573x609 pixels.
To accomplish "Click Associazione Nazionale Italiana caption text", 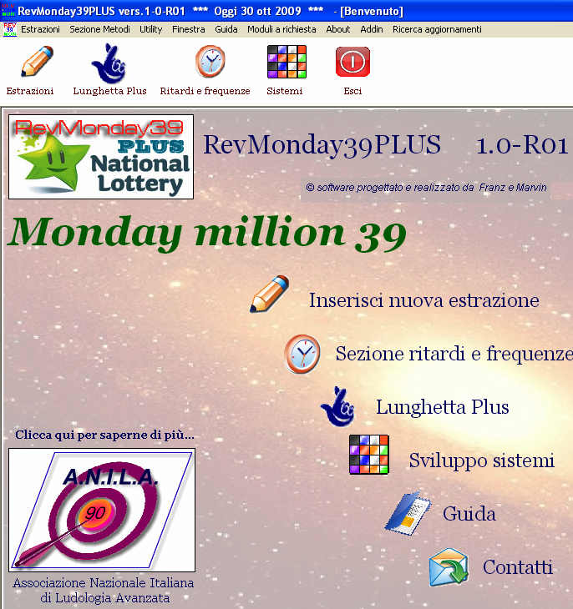I will 104,590.
